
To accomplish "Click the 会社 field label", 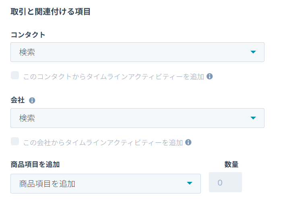I will coord(18,101).
